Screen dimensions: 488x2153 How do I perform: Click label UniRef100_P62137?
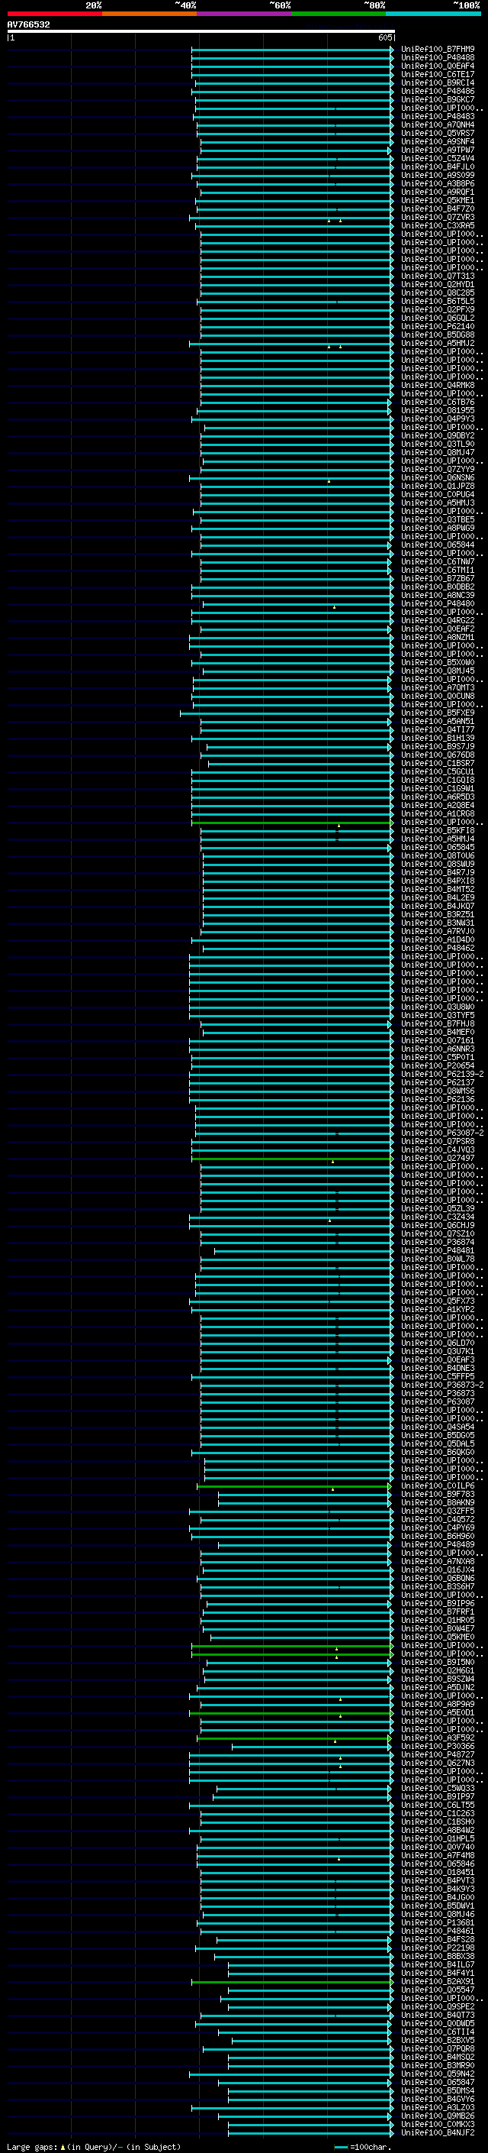438,1082
